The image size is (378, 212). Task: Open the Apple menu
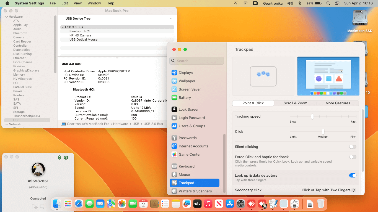click(7, 3)
